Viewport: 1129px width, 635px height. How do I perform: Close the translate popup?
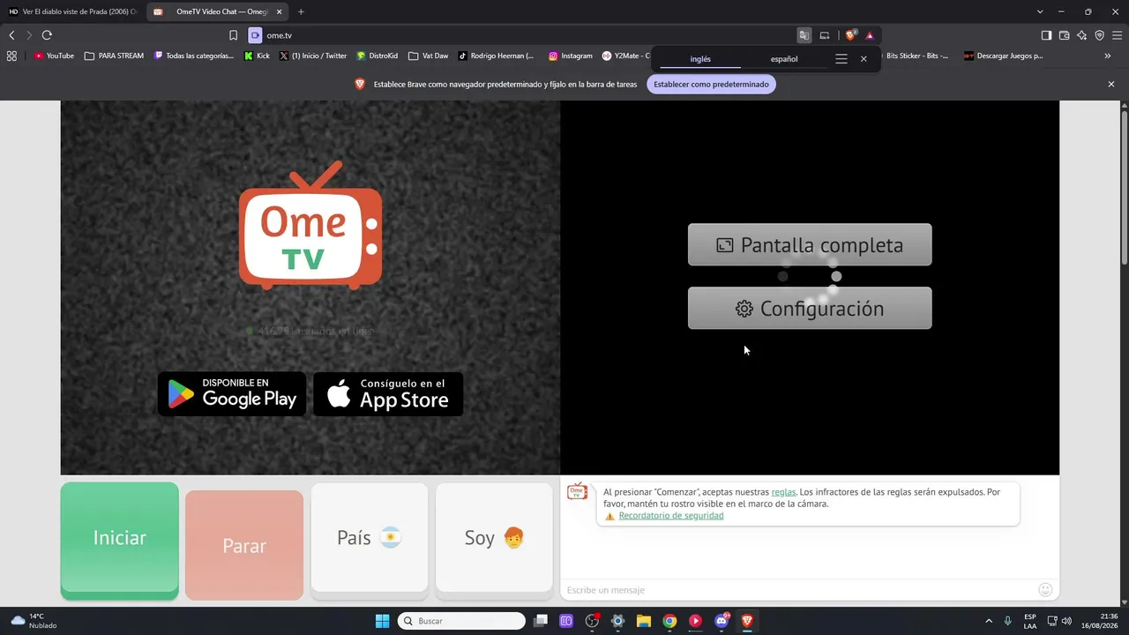pos(864,59)
